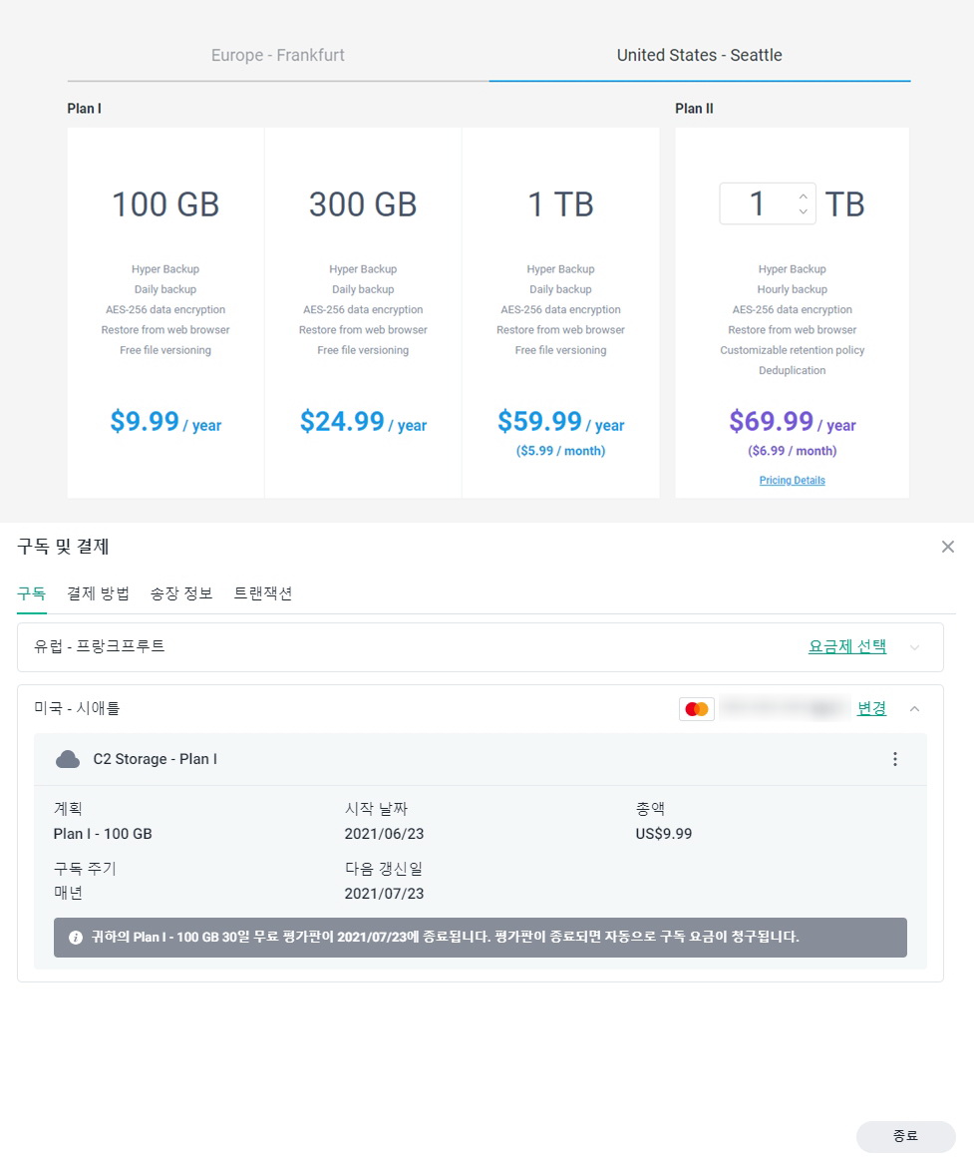Click the Plan II heading
This screenshot has height=1163, width=974.
pyautogui.click(x=694, y=109)
